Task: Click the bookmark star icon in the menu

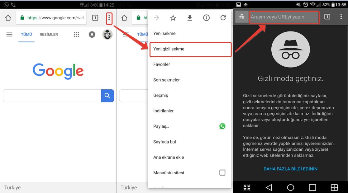Action: 173,18
